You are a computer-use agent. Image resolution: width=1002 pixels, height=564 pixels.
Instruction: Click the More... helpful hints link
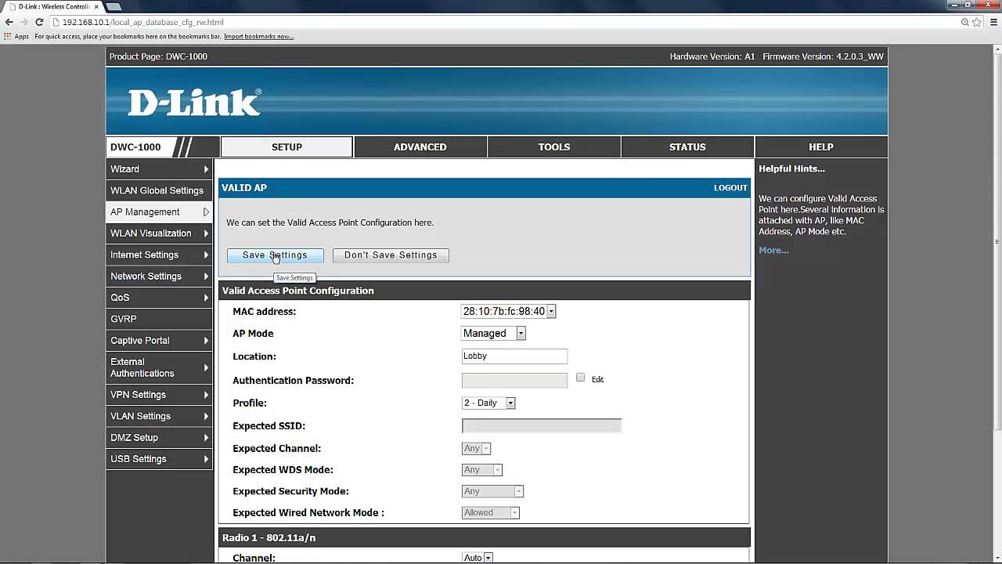coord(773,250)
